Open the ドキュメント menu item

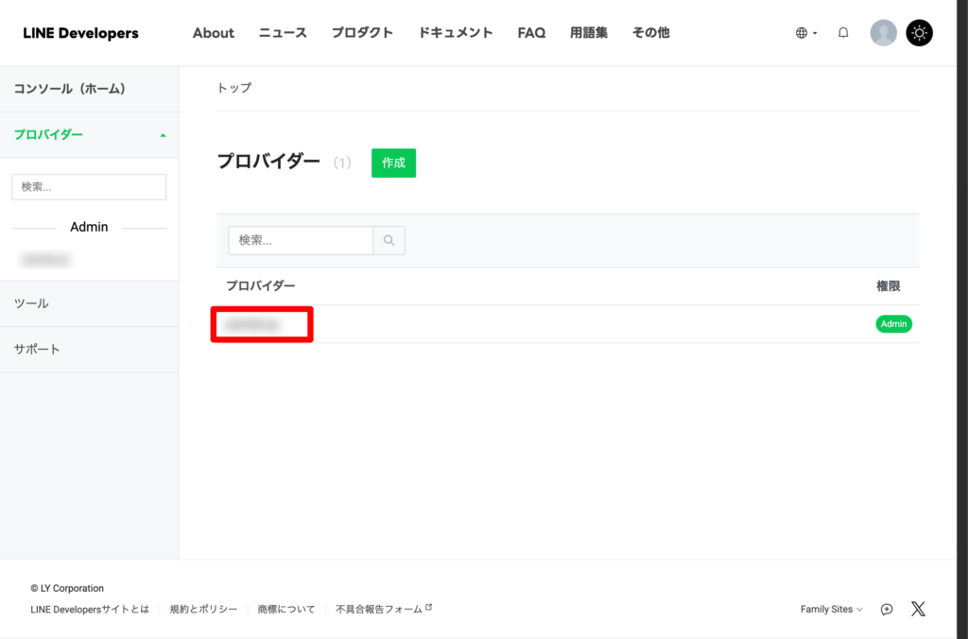tap(456, 33)
